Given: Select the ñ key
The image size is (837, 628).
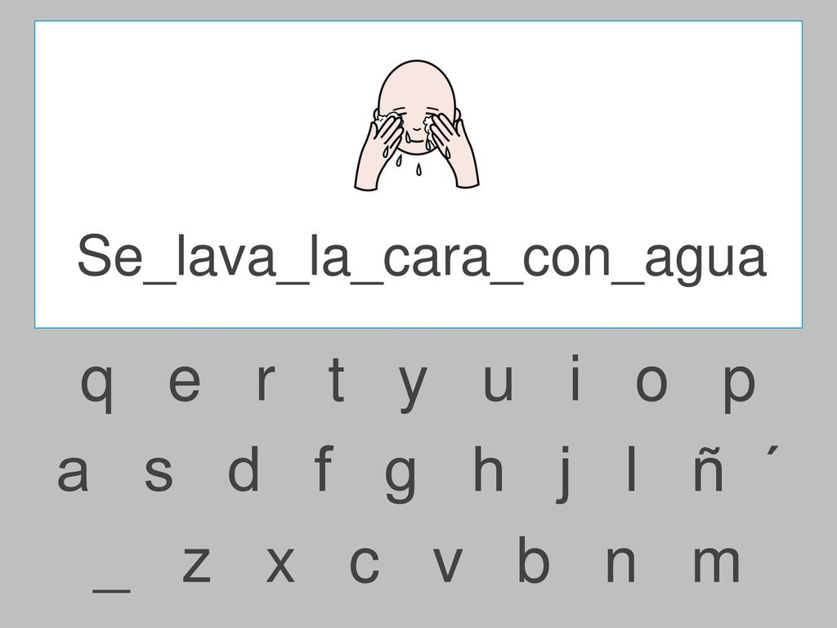Looking at the screenshot, I should click(709, 468).
